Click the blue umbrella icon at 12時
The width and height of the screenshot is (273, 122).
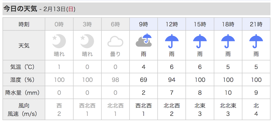coord(172,41)
